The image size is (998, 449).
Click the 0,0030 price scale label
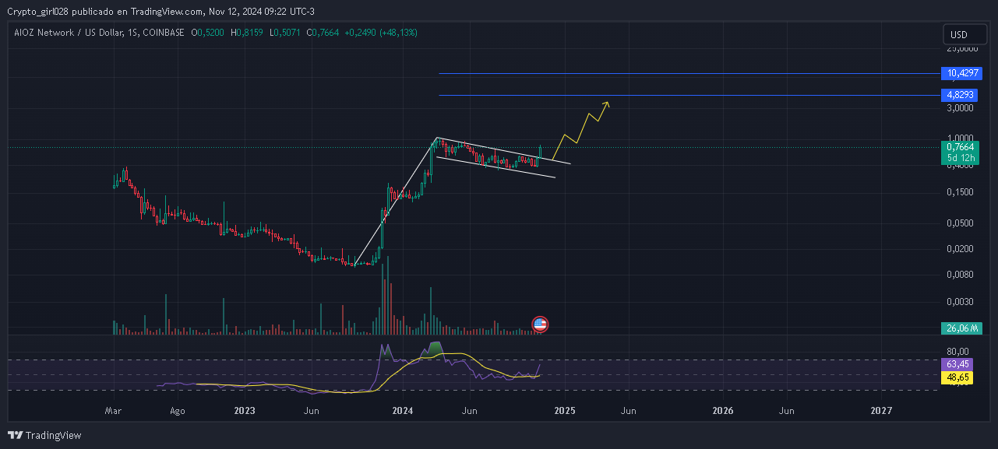click(x=958, y=301)
